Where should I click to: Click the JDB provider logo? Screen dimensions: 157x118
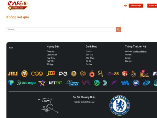coord(51,74)
